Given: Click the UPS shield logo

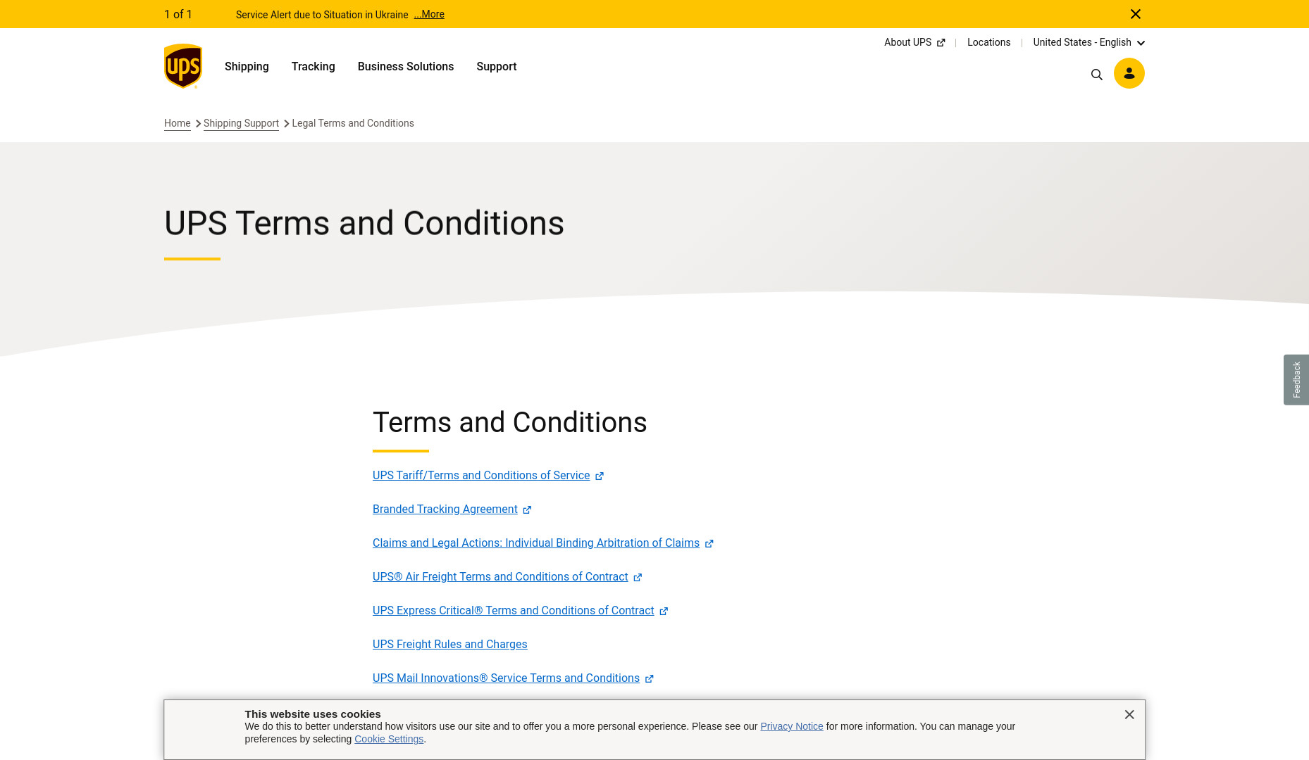Looking at the screenshot, I should pos(183,66).
